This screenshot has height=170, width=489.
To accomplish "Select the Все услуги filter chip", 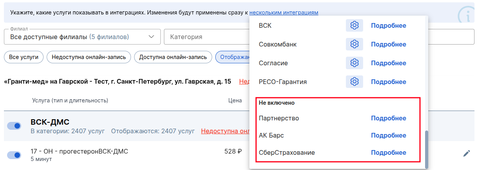I will 24,57.
